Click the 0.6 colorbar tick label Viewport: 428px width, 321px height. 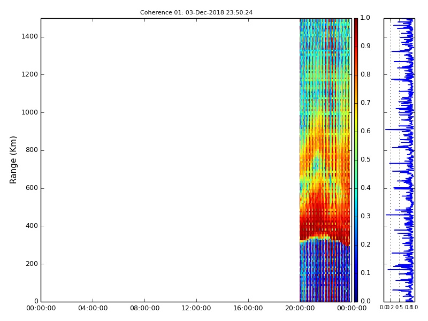(365, 131)
